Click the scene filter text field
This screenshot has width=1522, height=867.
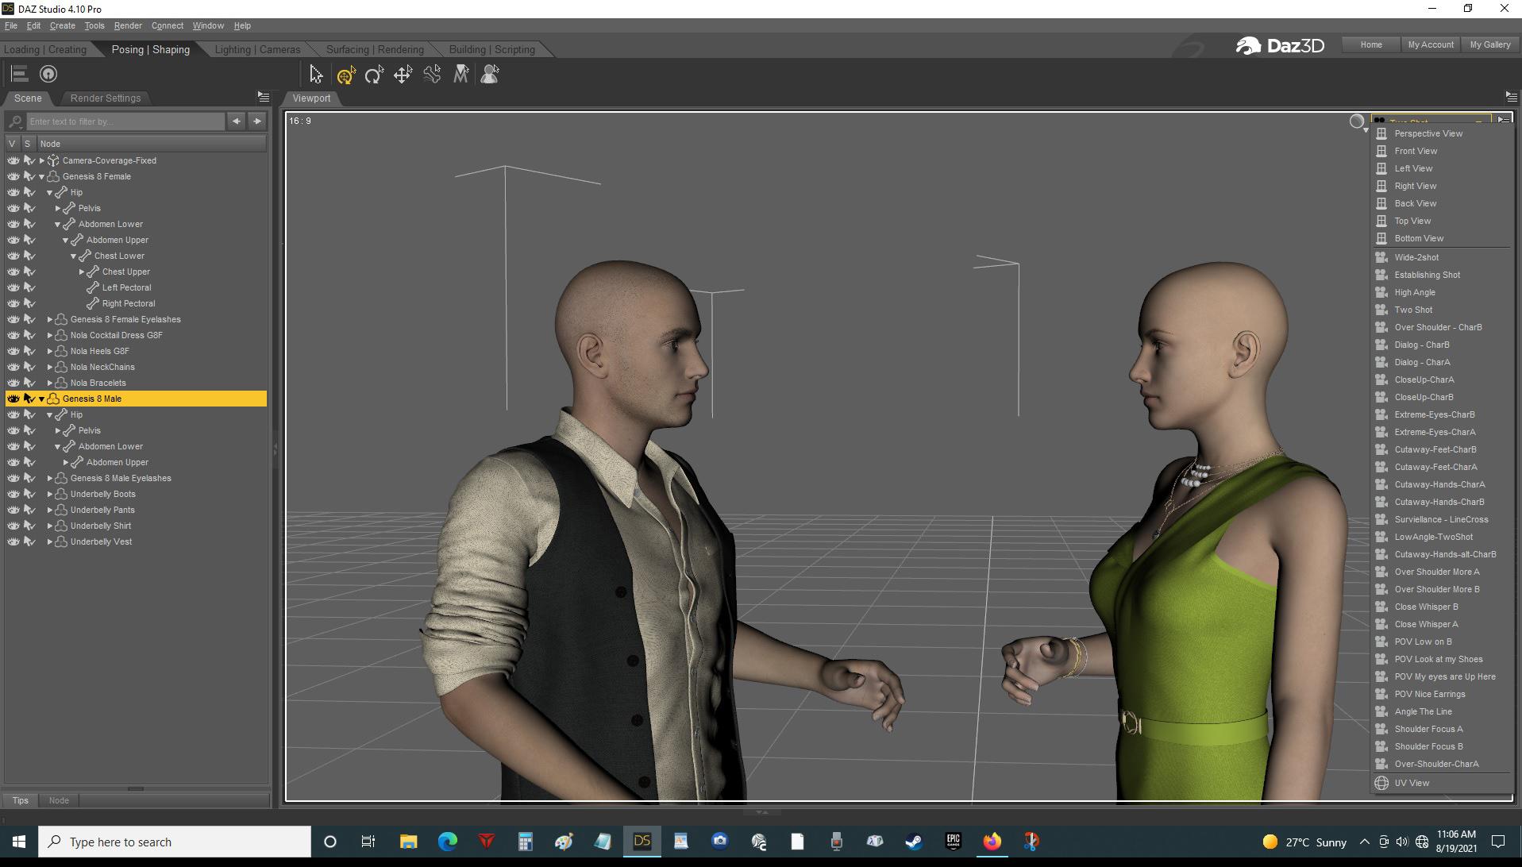[125, 121]
